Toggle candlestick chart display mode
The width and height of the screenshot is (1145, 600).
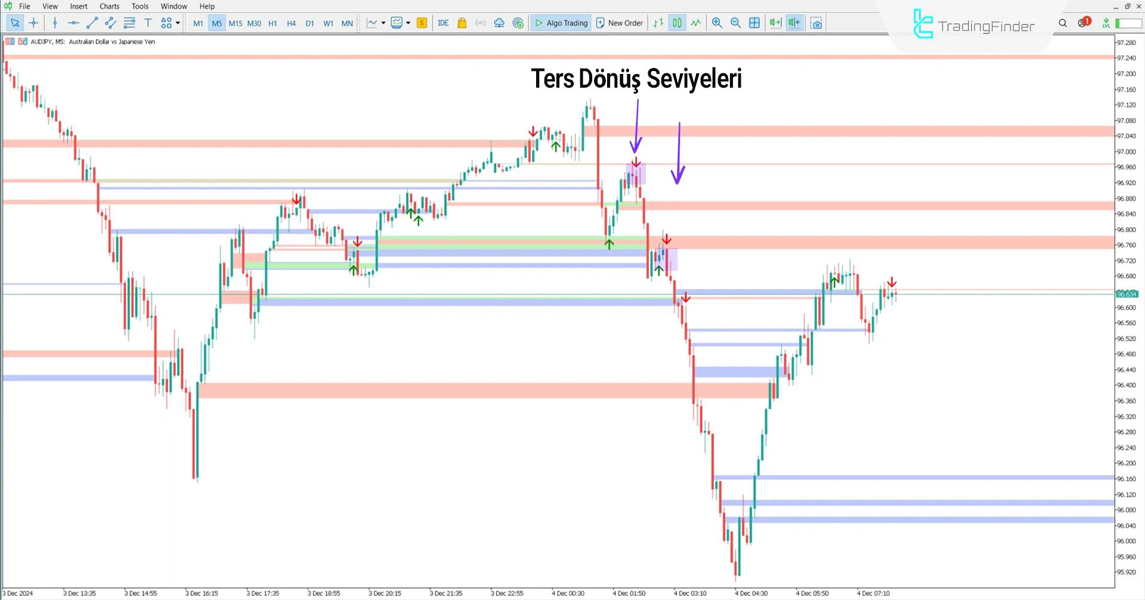pos(677,23)
